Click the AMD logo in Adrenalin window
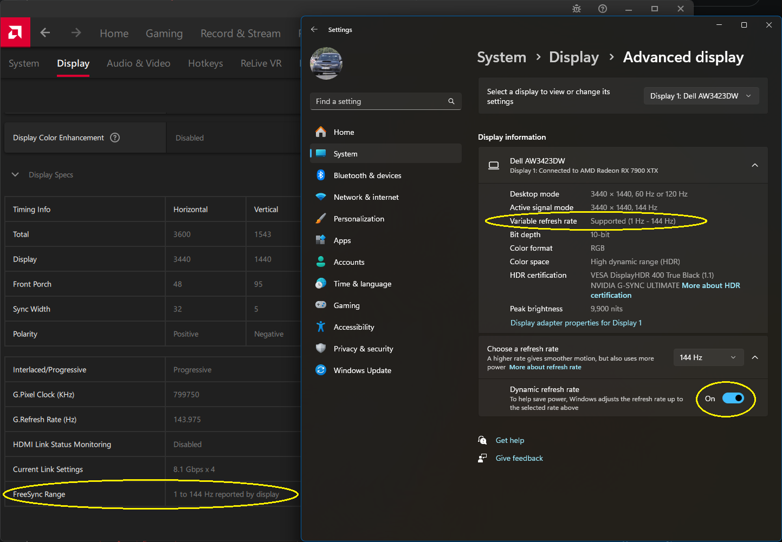Image resolution: width=782 pixels, height=542 pixels. click(15, 32)
